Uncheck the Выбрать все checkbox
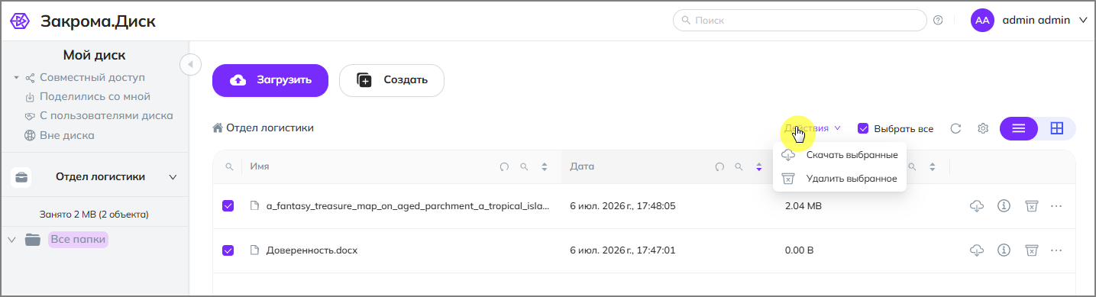The image size is (1096, 297). coord(864,128)
